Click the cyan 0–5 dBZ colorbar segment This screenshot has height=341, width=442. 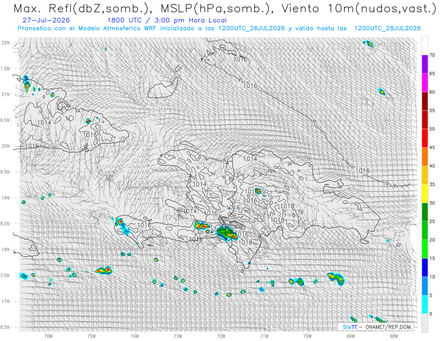pos(425,304)
